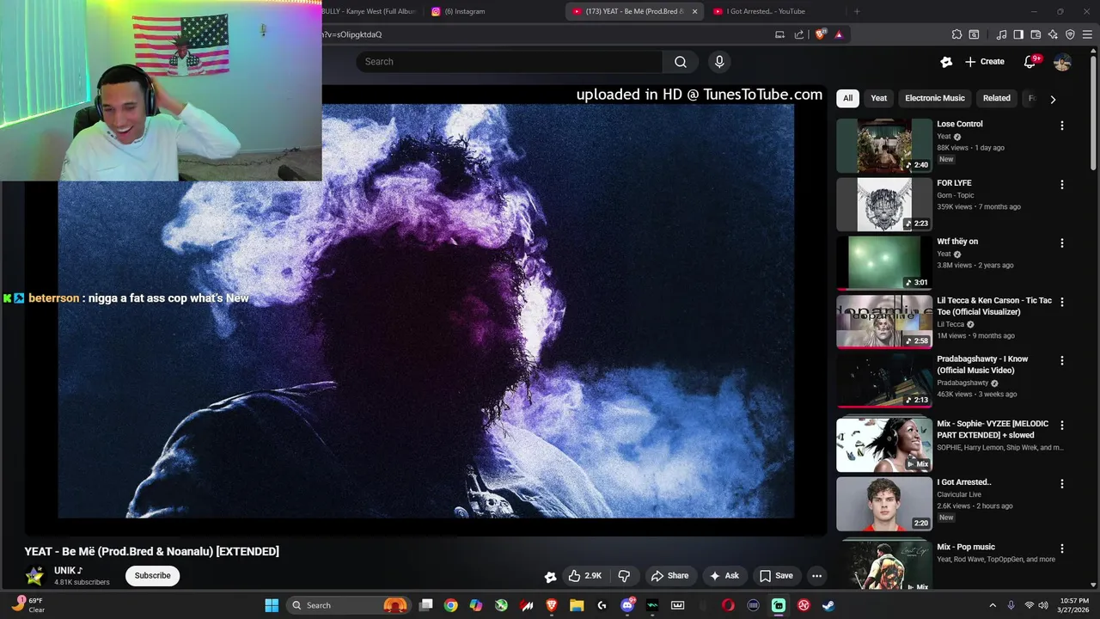Image resolution: width=1100 pixels, height=619 pixels.
Task: Dislike the video with thumbs-down button
Action: pyautogui.click(x=625, y=576)
